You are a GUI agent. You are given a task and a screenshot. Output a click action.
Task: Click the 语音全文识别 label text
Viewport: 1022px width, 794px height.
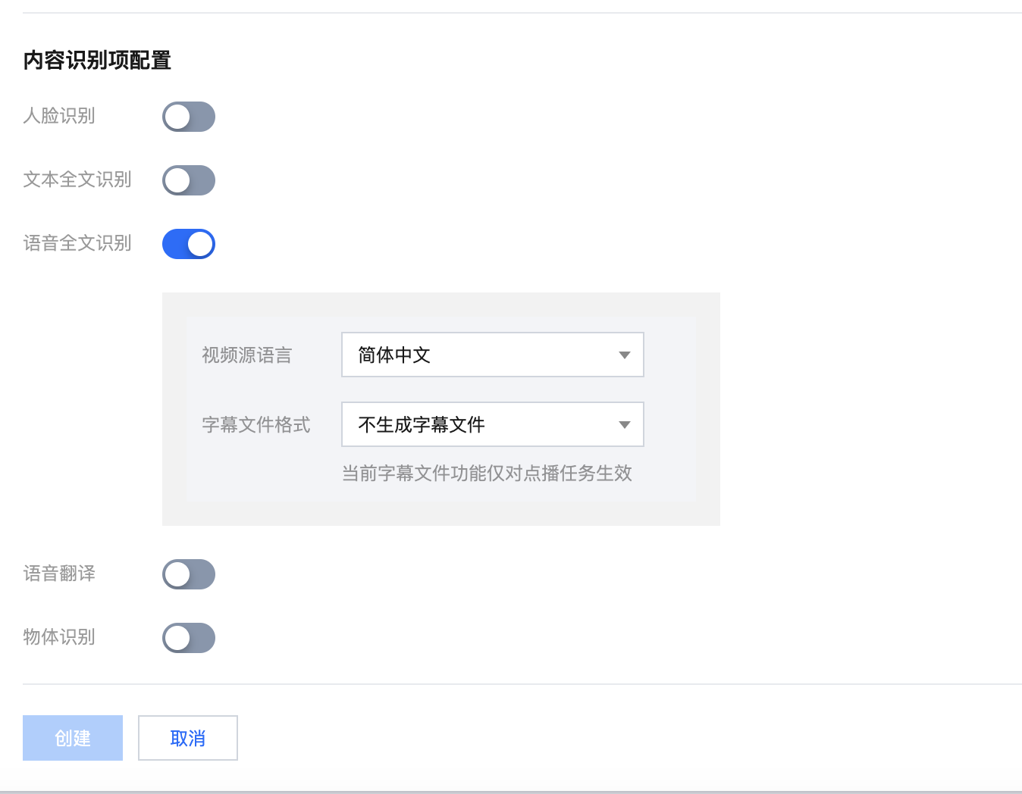[x=77, y=243]
